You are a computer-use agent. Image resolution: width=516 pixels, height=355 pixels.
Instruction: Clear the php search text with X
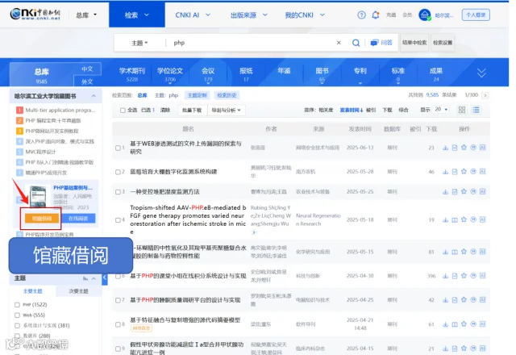(x=339, y=43)
